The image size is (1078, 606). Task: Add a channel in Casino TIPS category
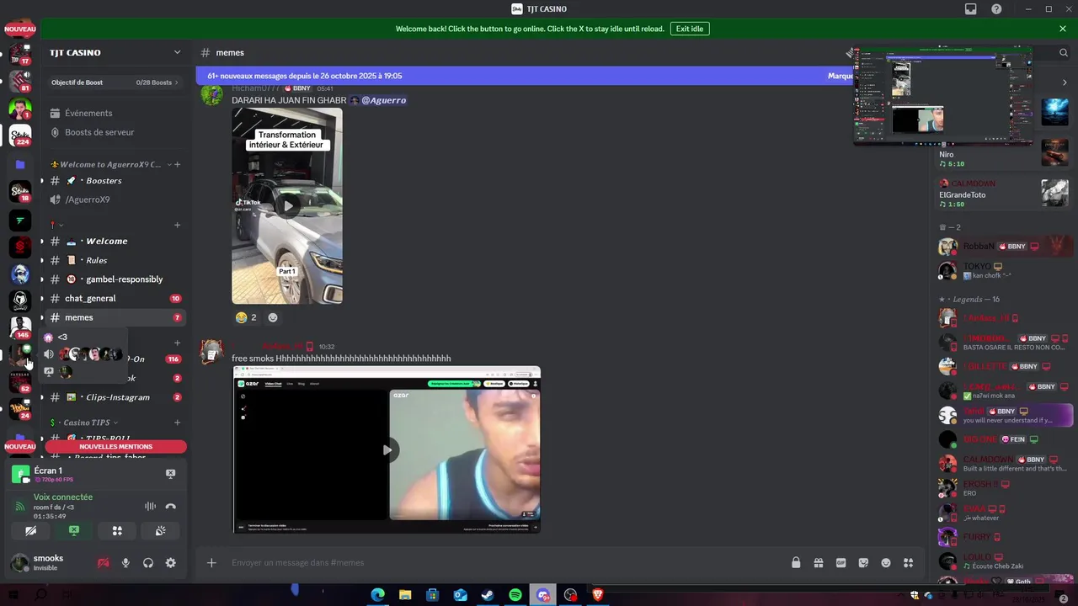tap(177, 423)
